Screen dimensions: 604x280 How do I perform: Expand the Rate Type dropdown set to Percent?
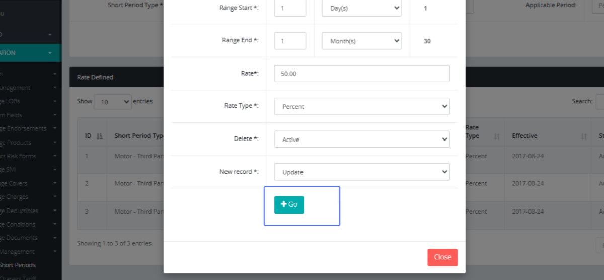pyautogui.click(x=361, y=107)
